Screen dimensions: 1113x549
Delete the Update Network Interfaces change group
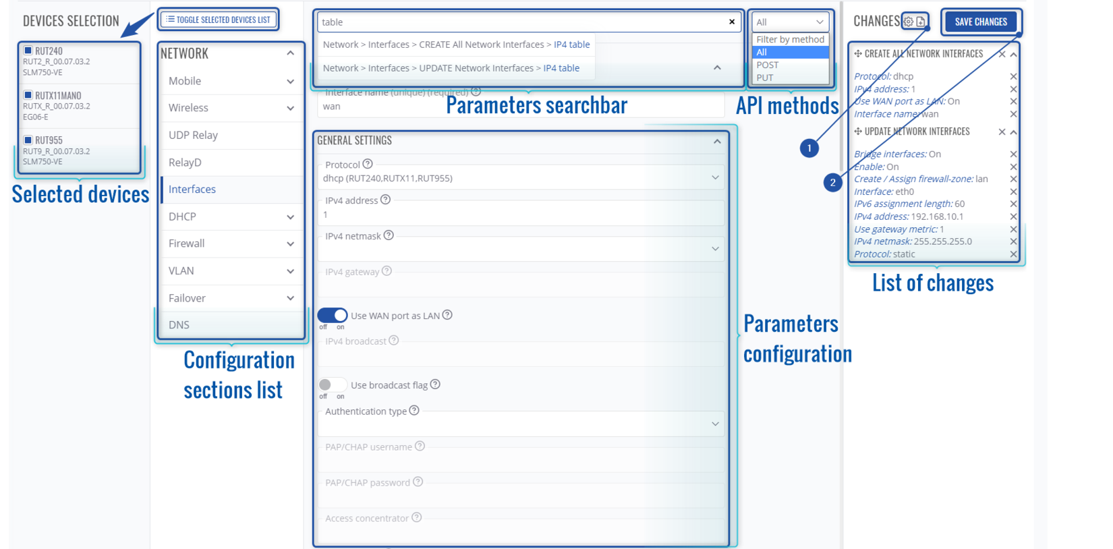pyautogui.click(x=1002, y=132)
